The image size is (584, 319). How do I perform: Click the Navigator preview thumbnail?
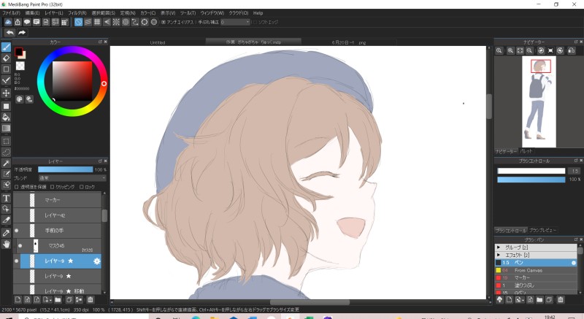pos(539,101)
